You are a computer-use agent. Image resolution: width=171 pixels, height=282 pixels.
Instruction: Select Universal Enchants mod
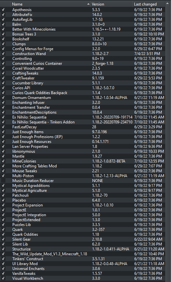click(82, 269)
